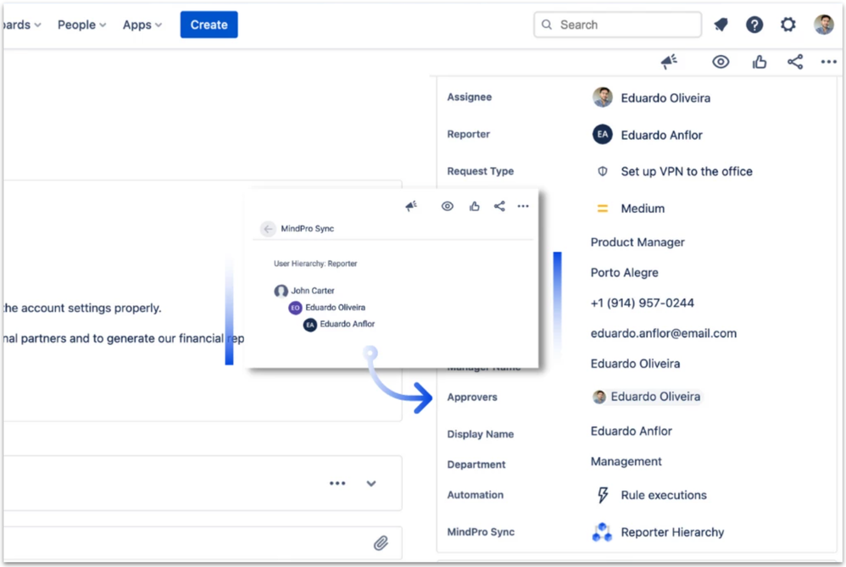Click the Reporter Hierarchy MindPro icon
The width and height of the screenshot is (846, 567).
tap(602, 532)
